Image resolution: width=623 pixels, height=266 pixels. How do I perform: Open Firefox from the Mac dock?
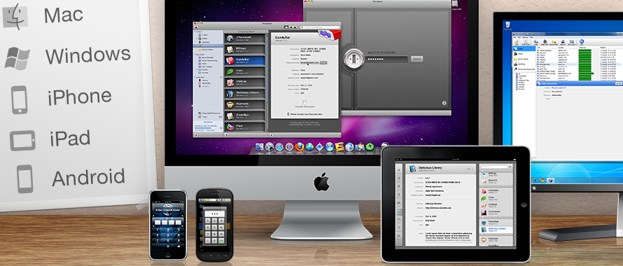tap(300, 147)
